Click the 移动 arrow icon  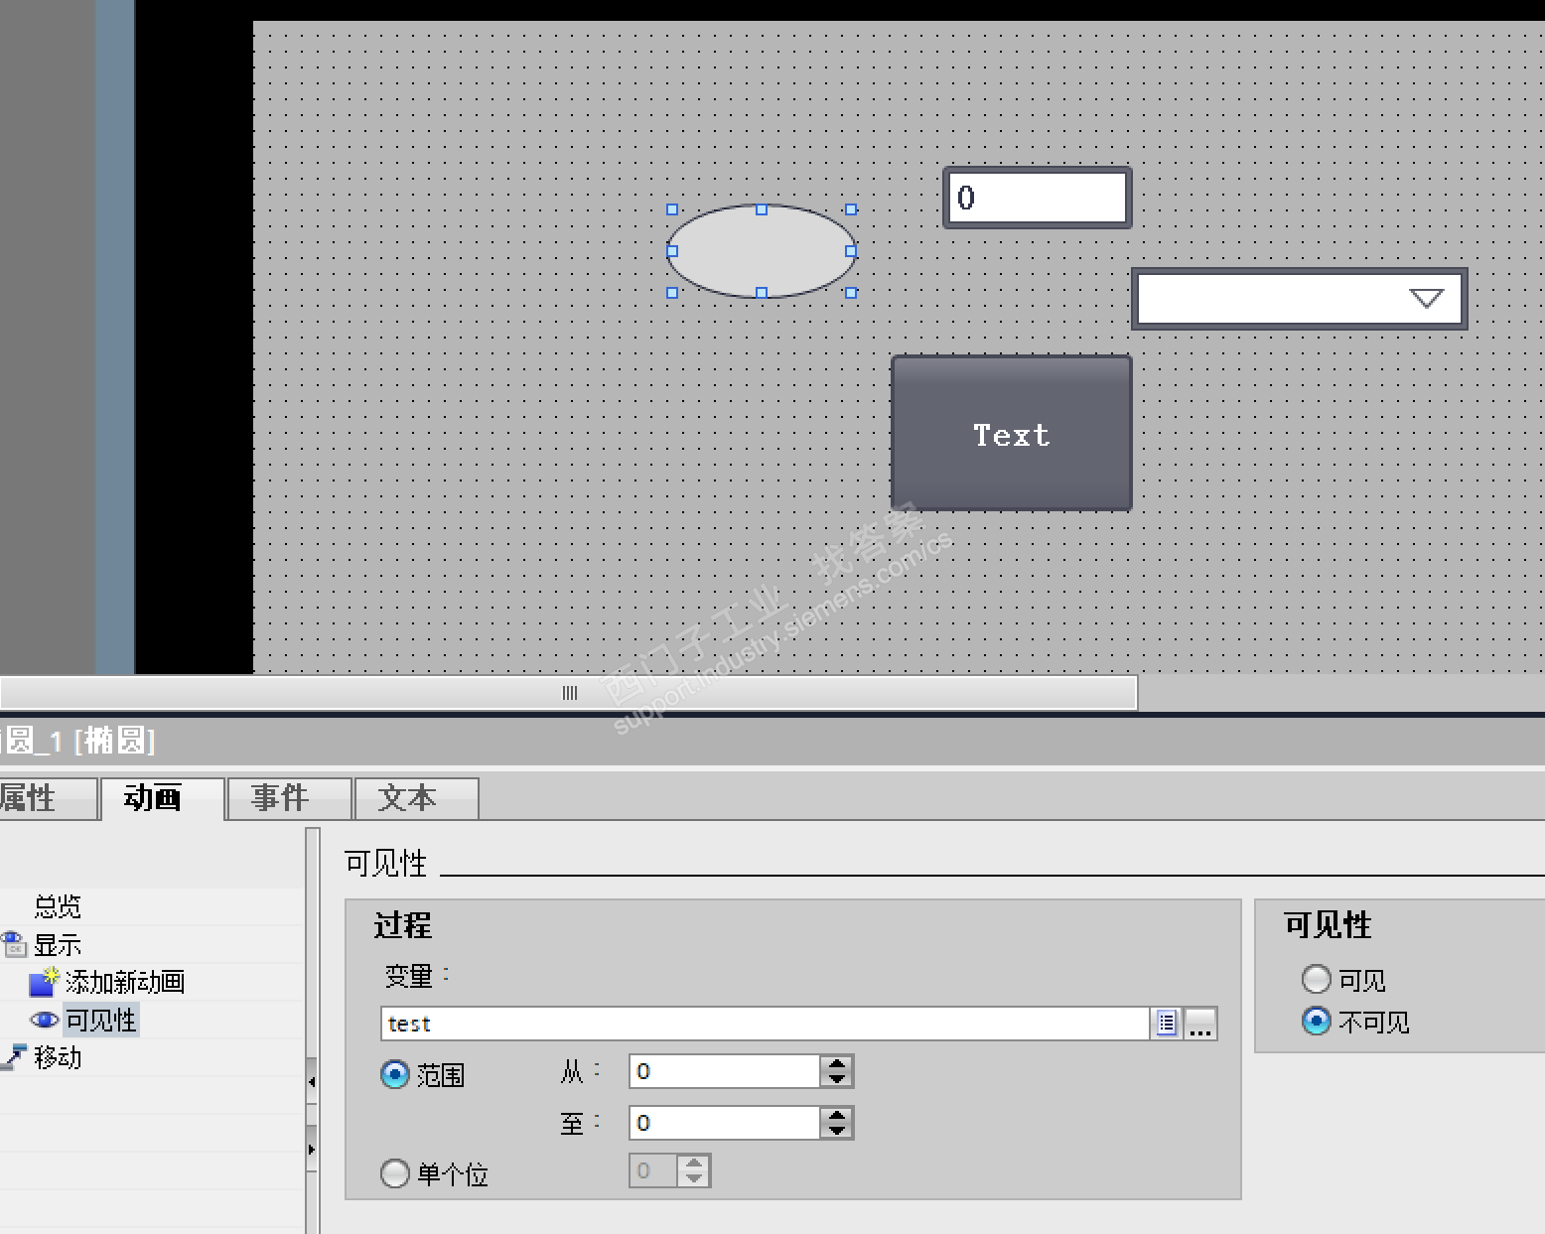coord(13,1057)
